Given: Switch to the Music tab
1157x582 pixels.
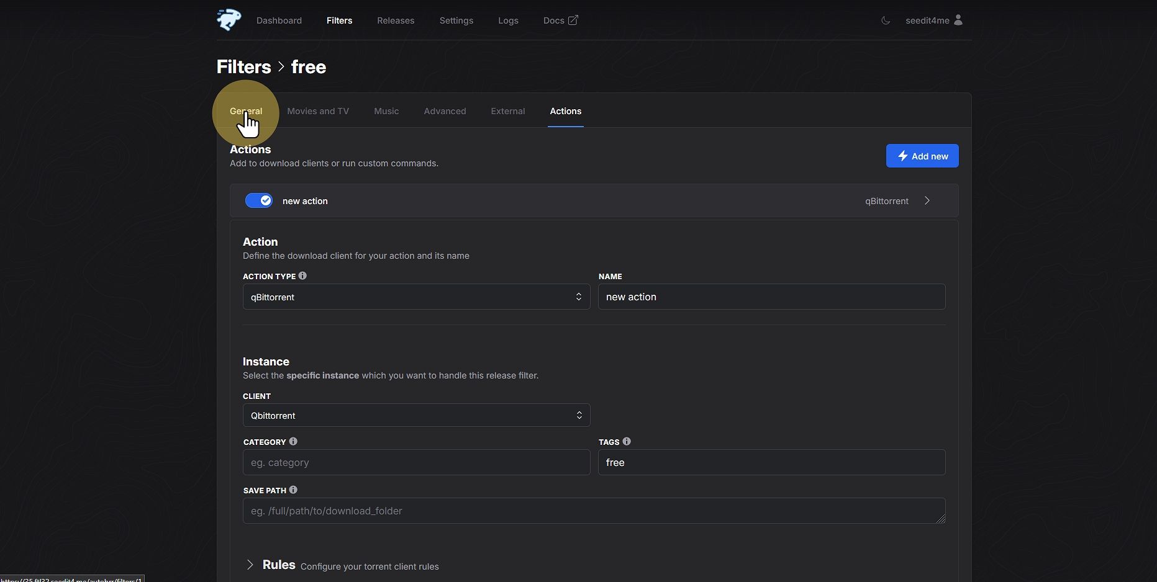Looking at the screenshot, I should pos(386,111).
